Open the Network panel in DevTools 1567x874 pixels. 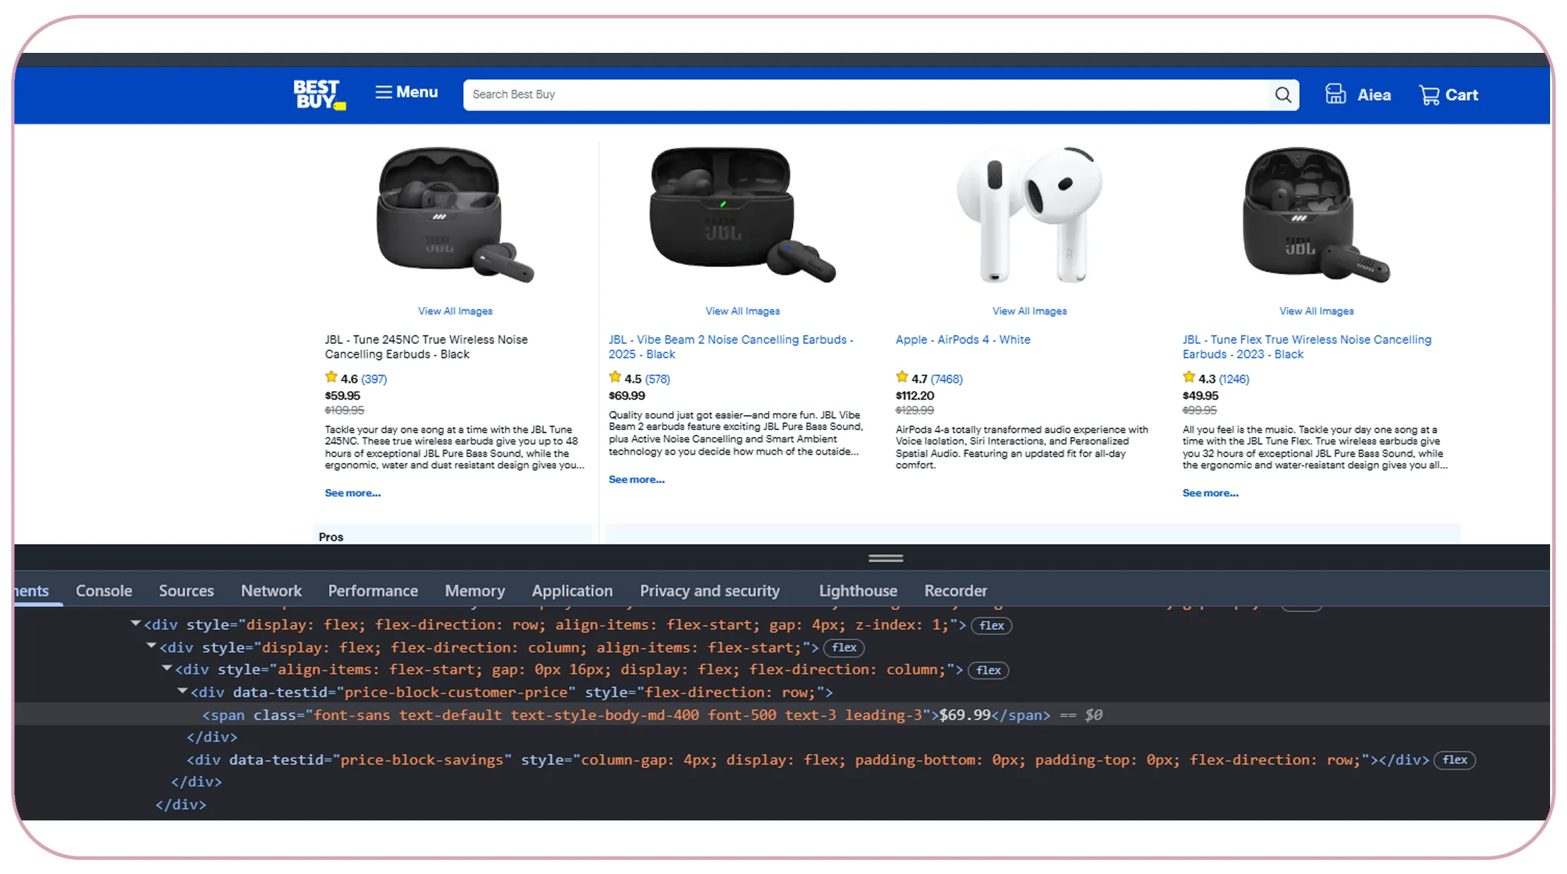pos(271,591)
